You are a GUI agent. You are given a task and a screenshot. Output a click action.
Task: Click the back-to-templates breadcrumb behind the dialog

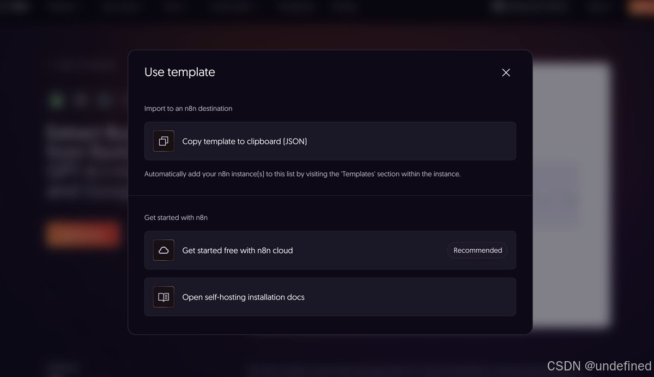point(82,64)
